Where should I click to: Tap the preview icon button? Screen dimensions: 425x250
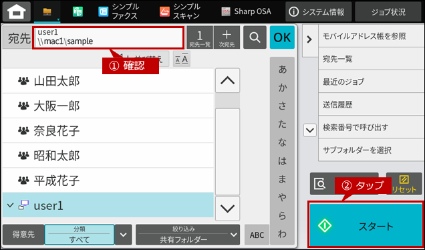click(x=321, y=184)
